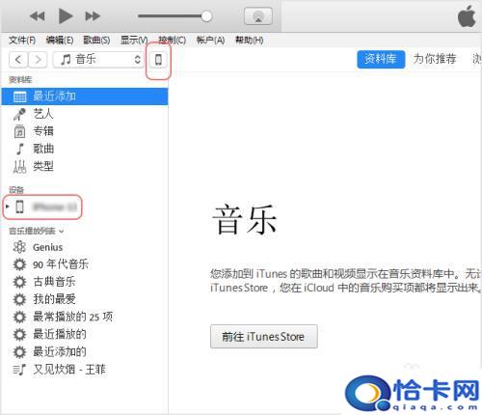Switch to the 为你推荐 tab
Screen dimensions: 482x415
(435, 59)
